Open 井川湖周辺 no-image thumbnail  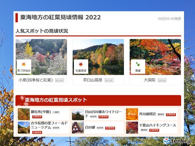132,114
